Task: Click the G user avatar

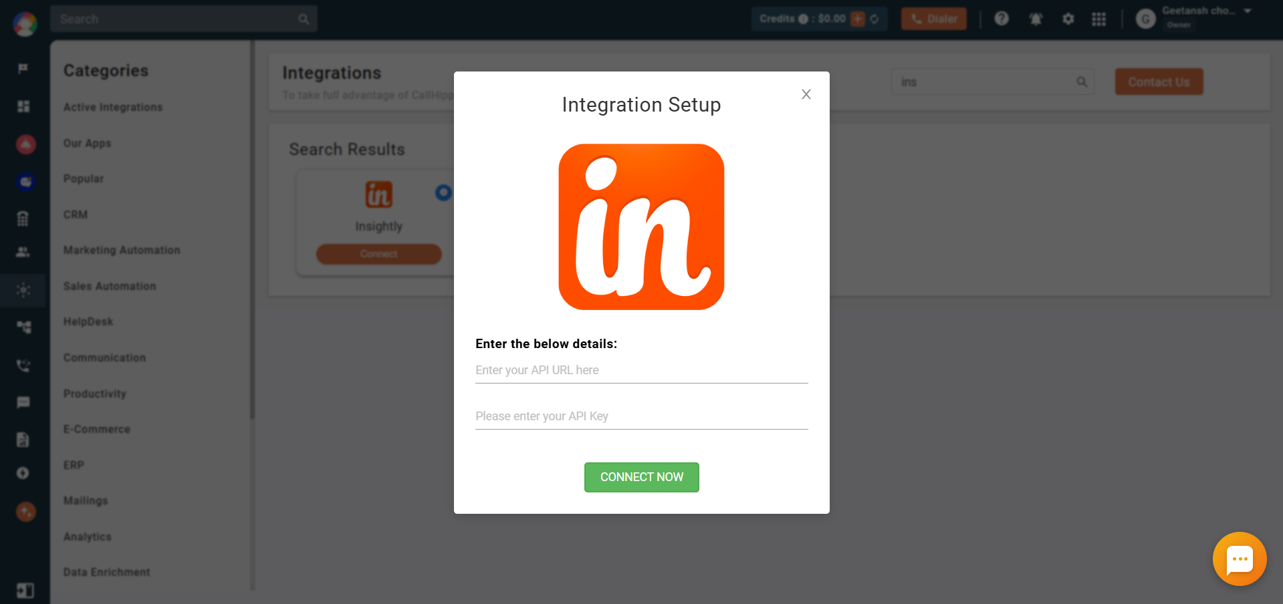Action: [1145, 19]
